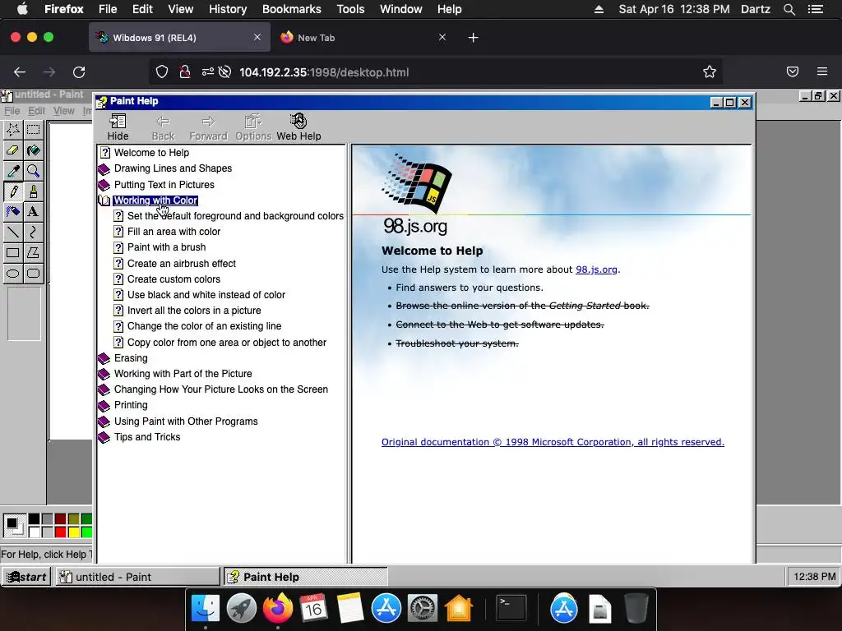Pick the bright red color swatch
842x631 pixels.
click(x=60, y=532)
